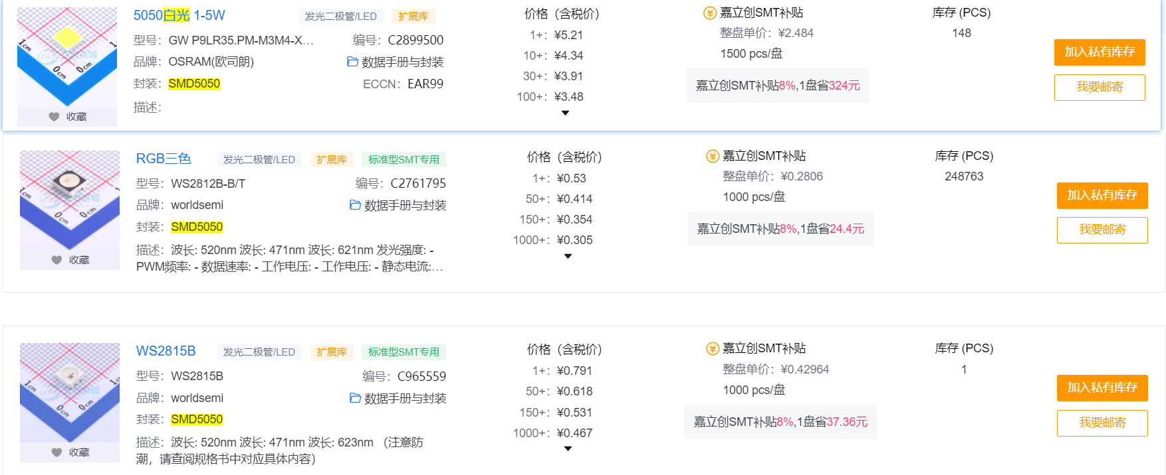Image resolution: width=1166 pixels, height=475 pixels.
Task: Click SMT subsidy yen icon for WS2815B
Action: [x=713, y=349]
